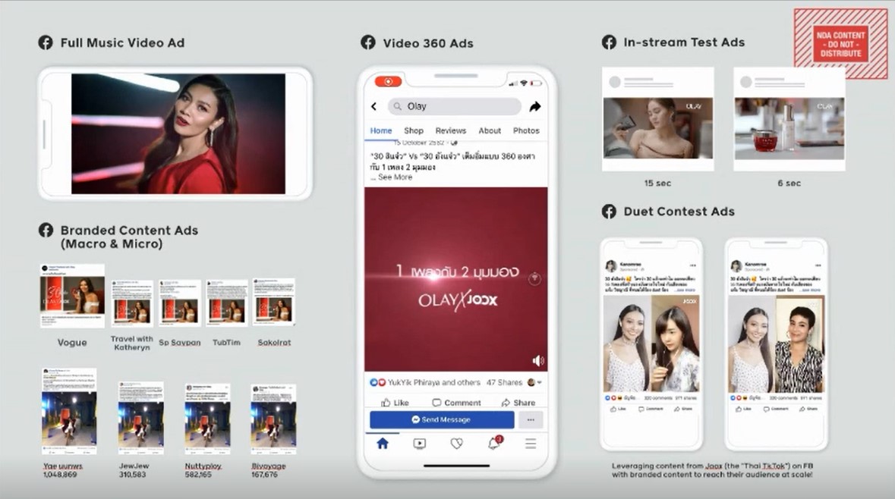Switch to the Photos tab
Viewport: 895px width, 499px height.
tap(526, 130)
